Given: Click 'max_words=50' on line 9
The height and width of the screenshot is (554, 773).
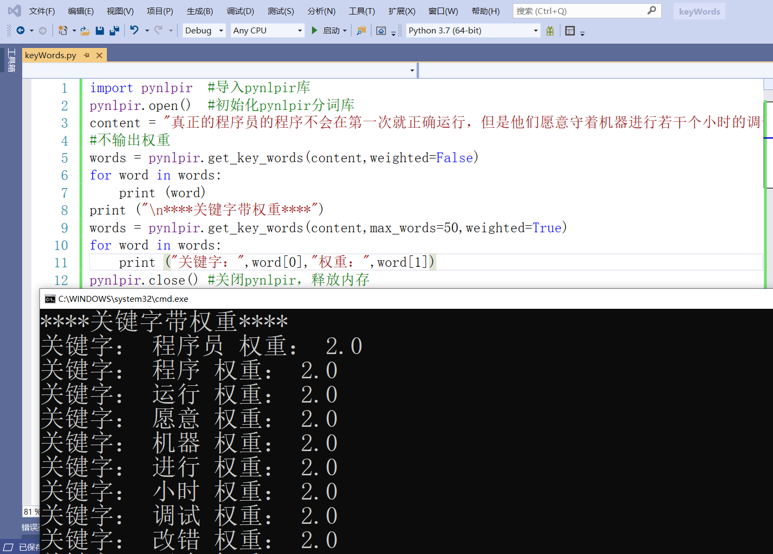Looking at the screenshot, I should coord(414,228).
